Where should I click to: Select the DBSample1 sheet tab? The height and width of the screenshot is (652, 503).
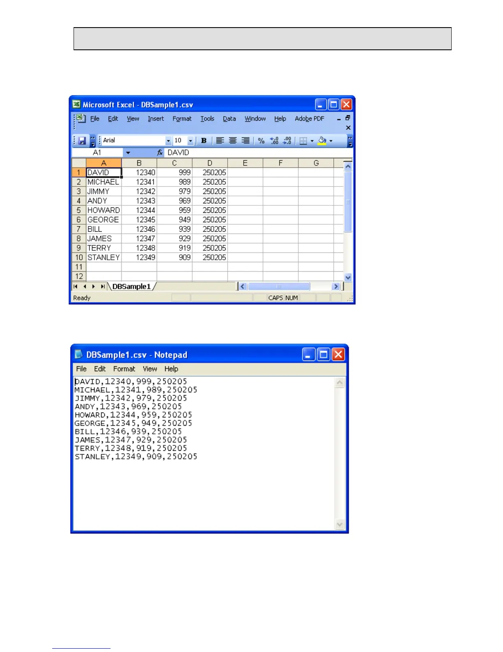tap(132, 286)
